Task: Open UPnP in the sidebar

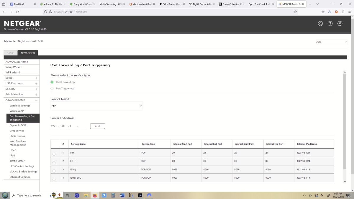Action: 13,150
